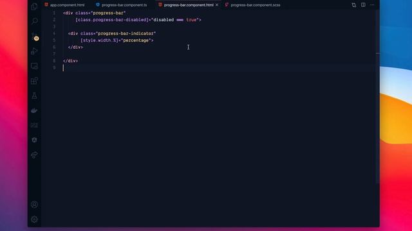Switch to the app.component.html tab
The height and width of the screenshot is (231, 412).
click(x=64, y=5)
